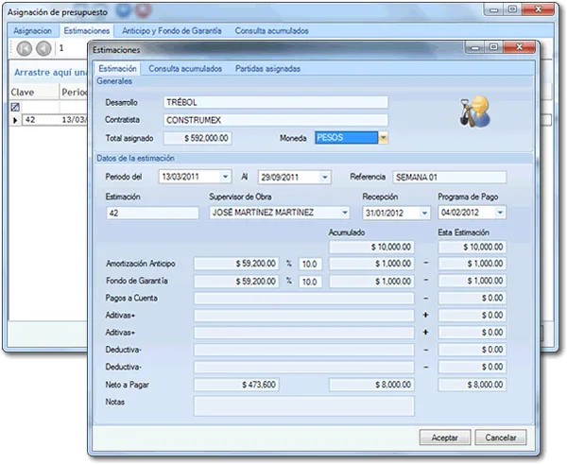Click the Pagos a Cuenta description field

point(304,299)
